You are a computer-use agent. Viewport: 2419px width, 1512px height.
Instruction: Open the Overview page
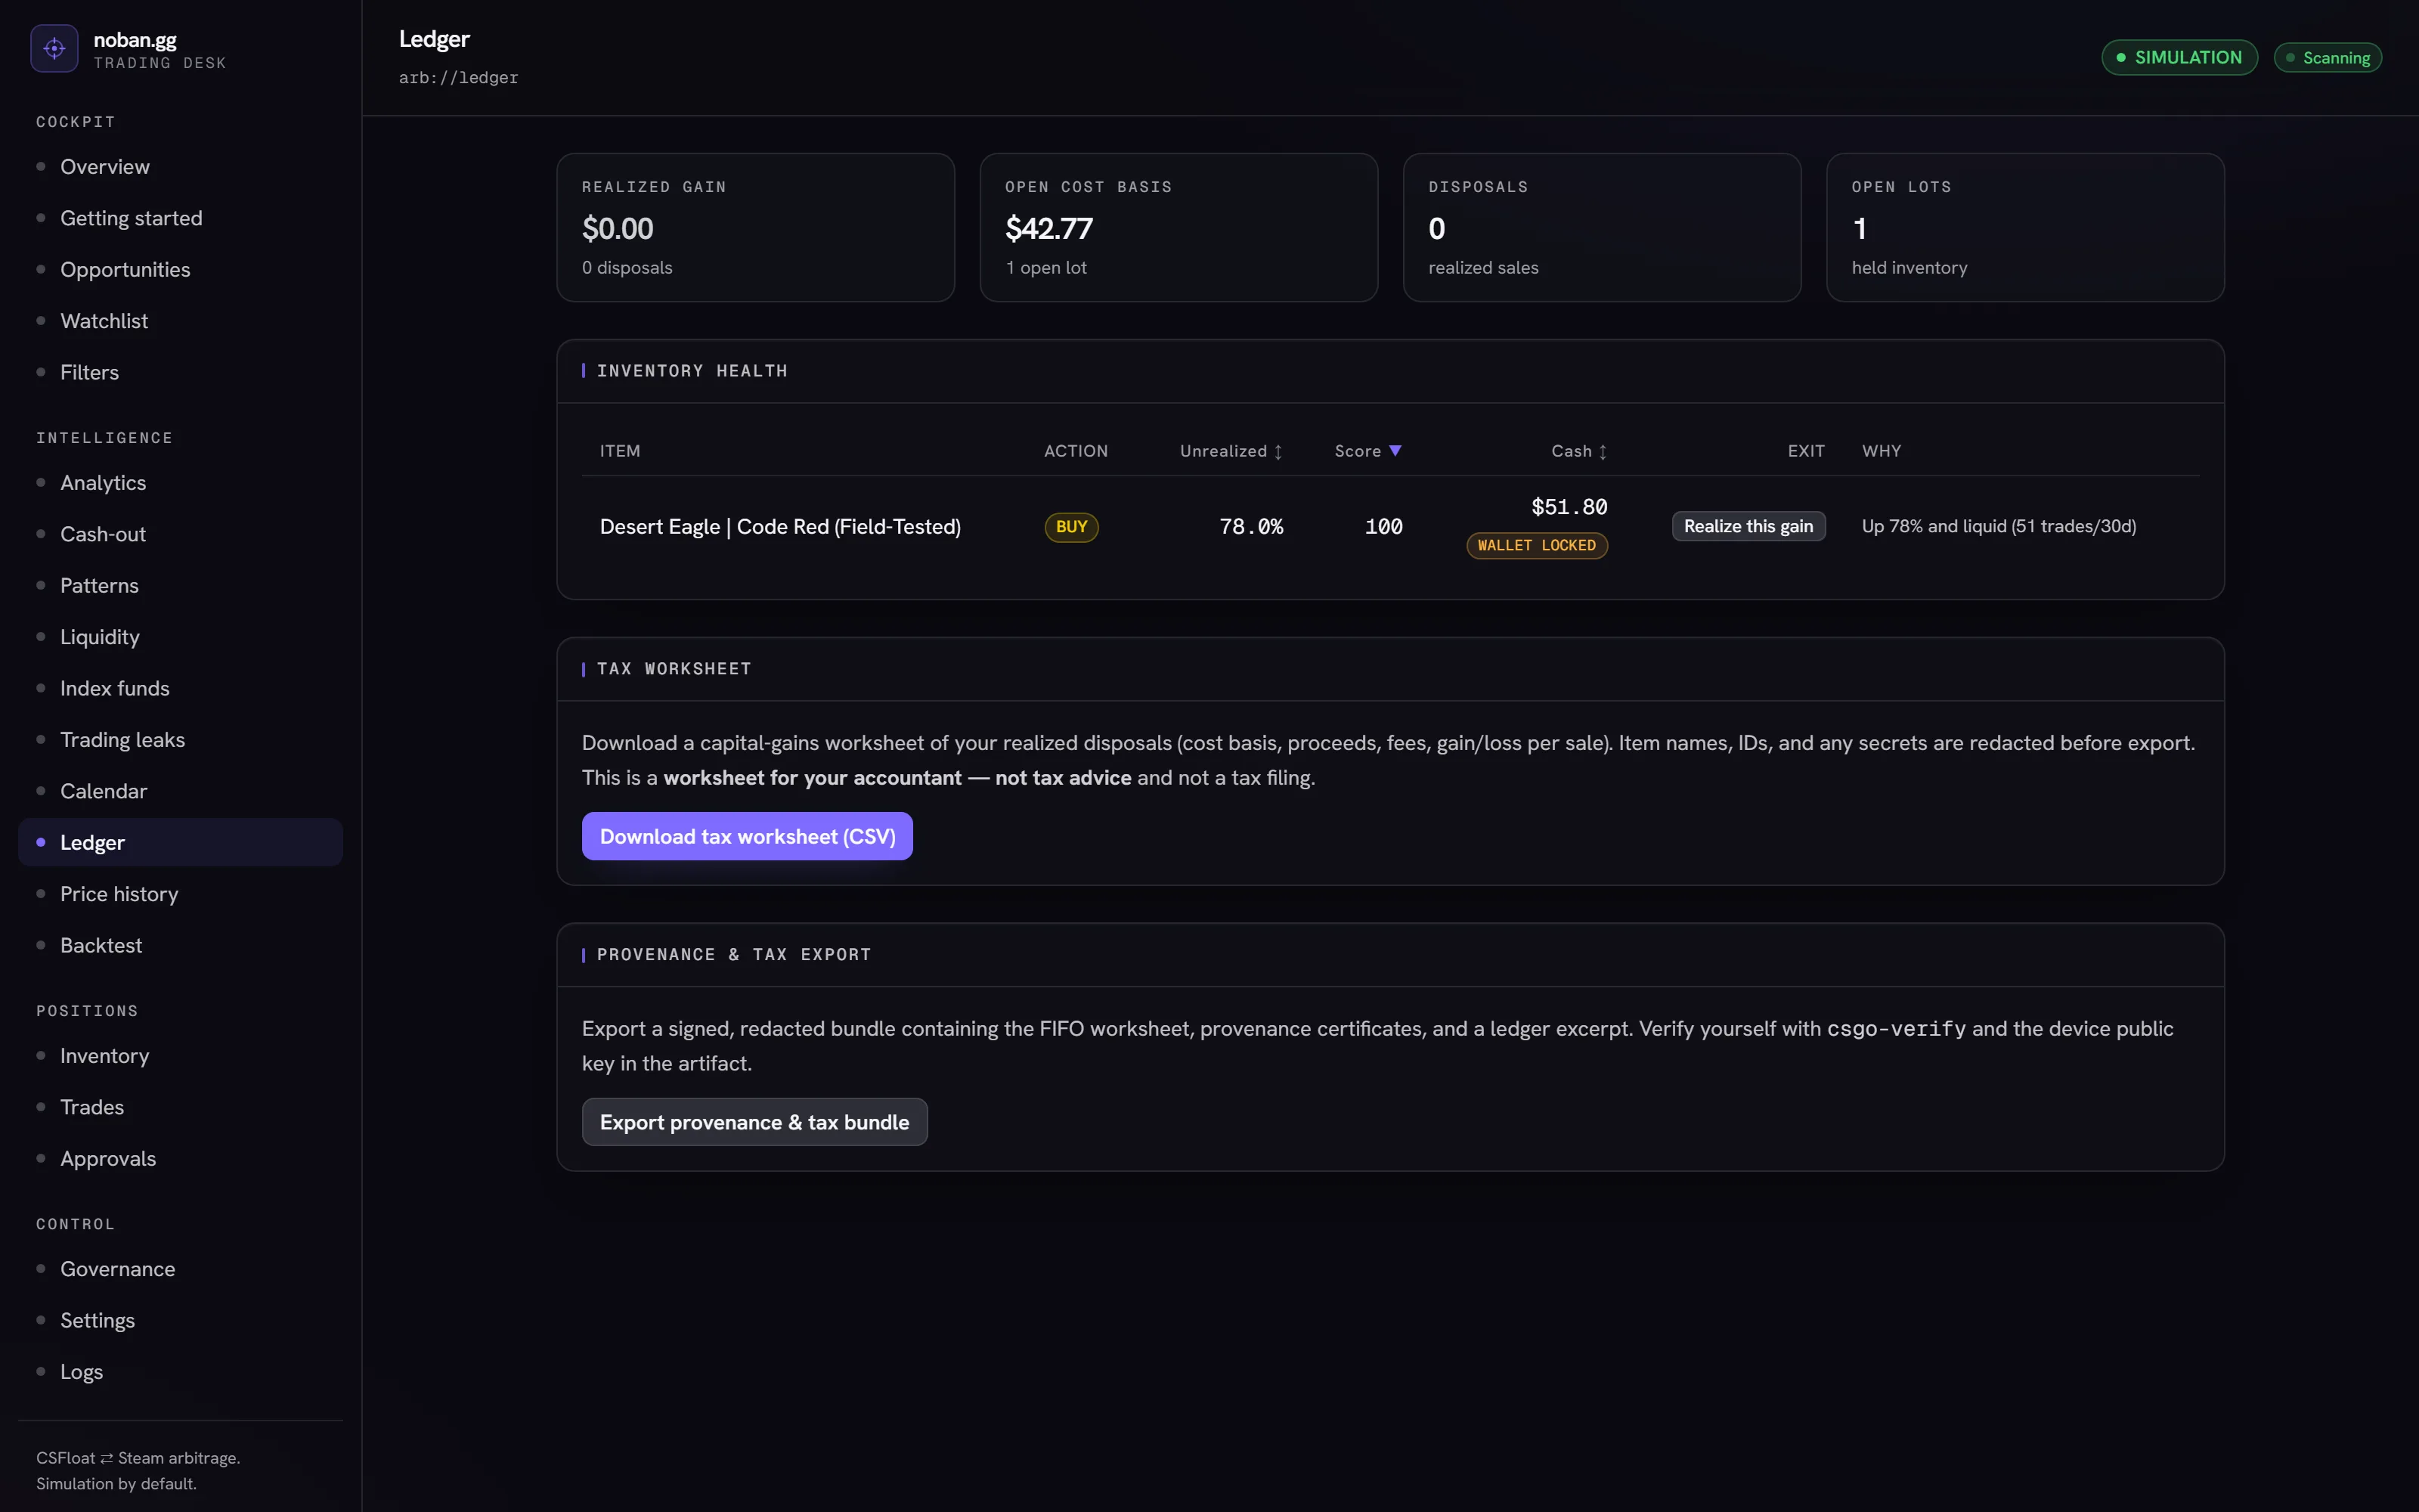[181, 167]
